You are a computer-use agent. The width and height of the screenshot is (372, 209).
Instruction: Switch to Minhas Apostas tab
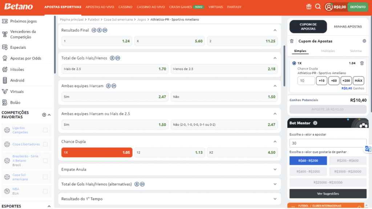click(348, 26)
